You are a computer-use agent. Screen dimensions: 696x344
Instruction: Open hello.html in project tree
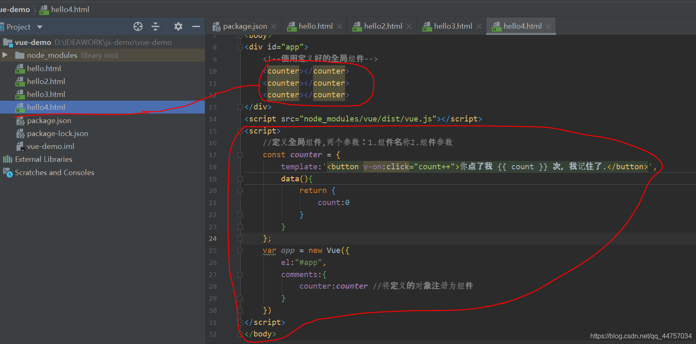point(44,68)
